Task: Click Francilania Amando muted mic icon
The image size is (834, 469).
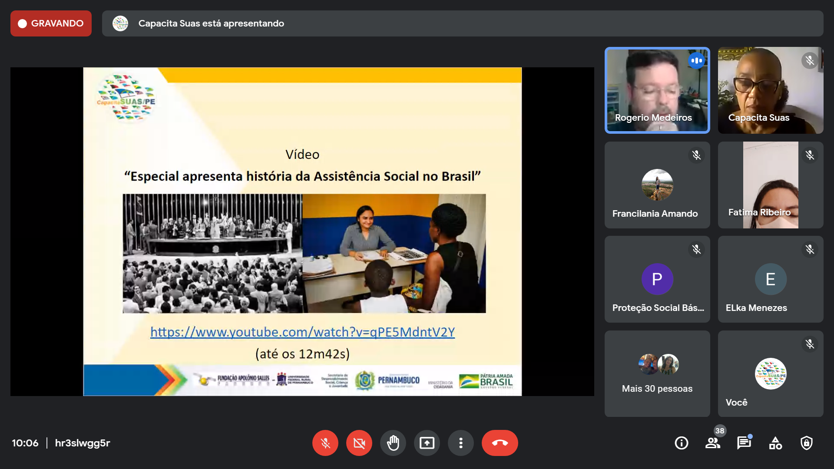Action: click(x=696, y=155)
